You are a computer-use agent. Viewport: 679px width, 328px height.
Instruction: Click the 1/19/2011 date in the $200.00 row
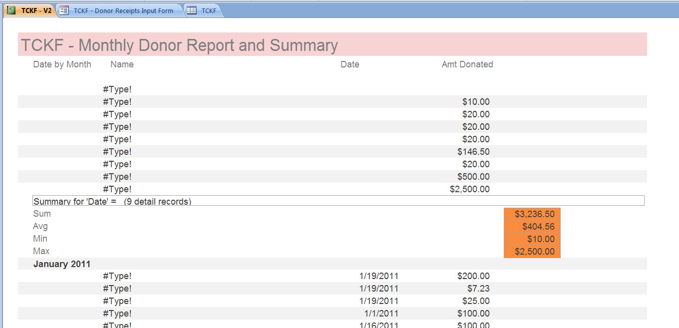pos(379,276)
